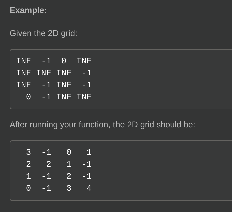Click the -1 in input grid's first row
232x212 pixels.
click(47, 61)
